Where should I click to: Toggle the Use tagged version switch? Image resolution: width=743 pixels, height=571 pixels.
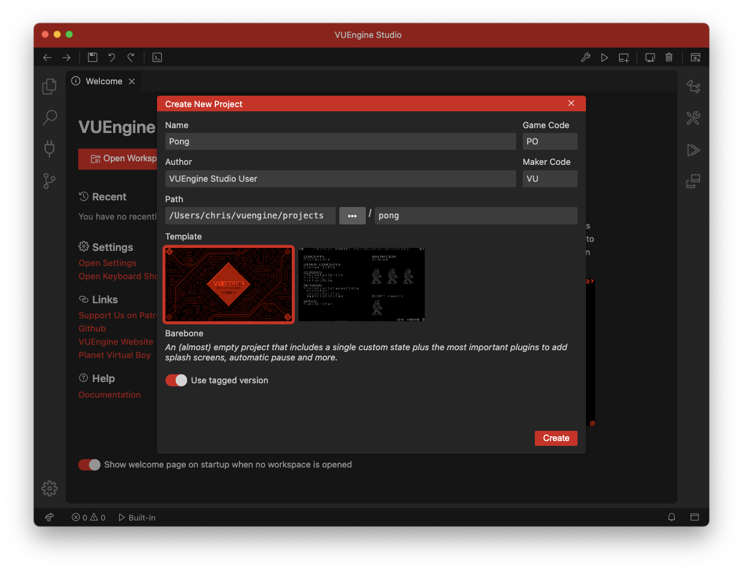point(176,380)
